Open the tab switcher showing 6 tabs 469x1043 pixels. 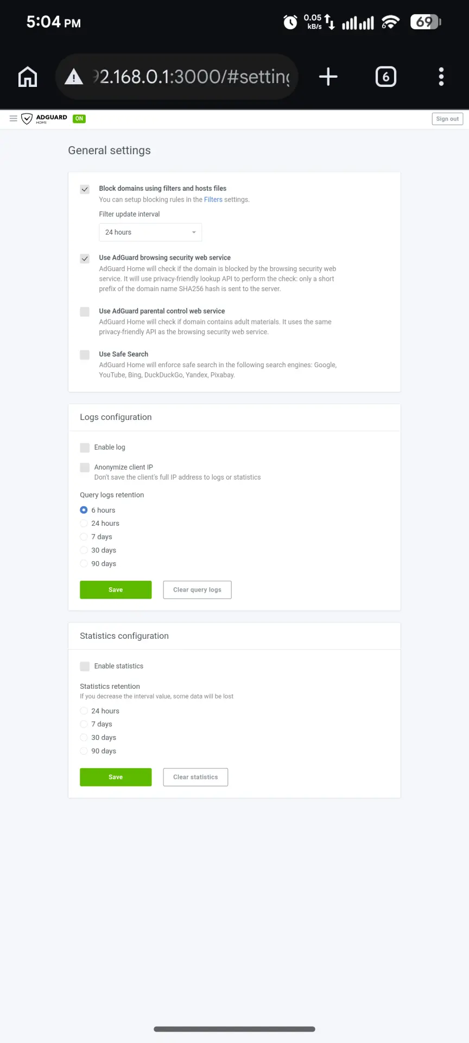[386, 77]
